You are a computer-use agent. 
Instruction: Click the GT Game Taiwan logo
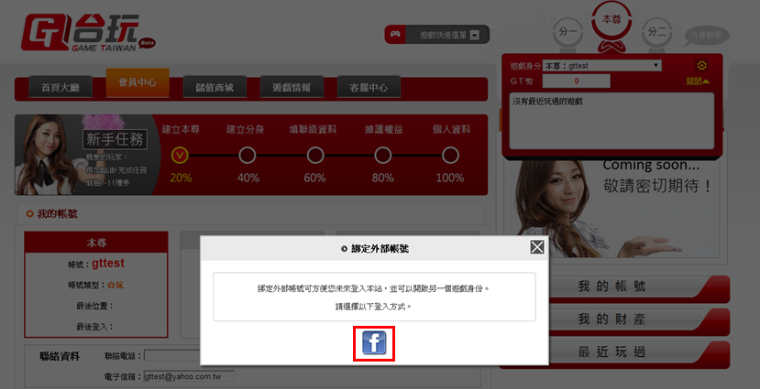[87, 33]
